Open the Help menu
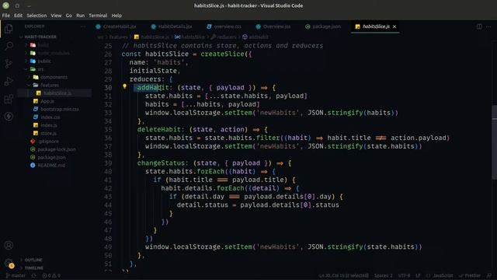Image resolution: width=497 pixels, height=280 pixels. tap(116, 16)
